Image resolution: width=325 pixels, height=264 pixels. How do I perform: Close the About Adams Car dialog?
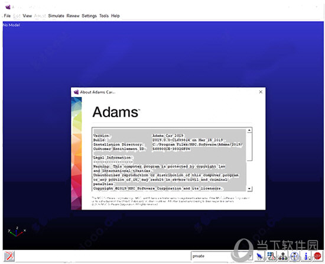click(x=261, y=92)
